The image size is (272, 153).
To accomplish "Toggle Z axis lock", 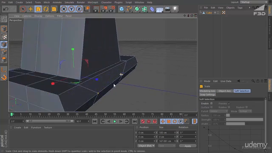I will [79, 9].
